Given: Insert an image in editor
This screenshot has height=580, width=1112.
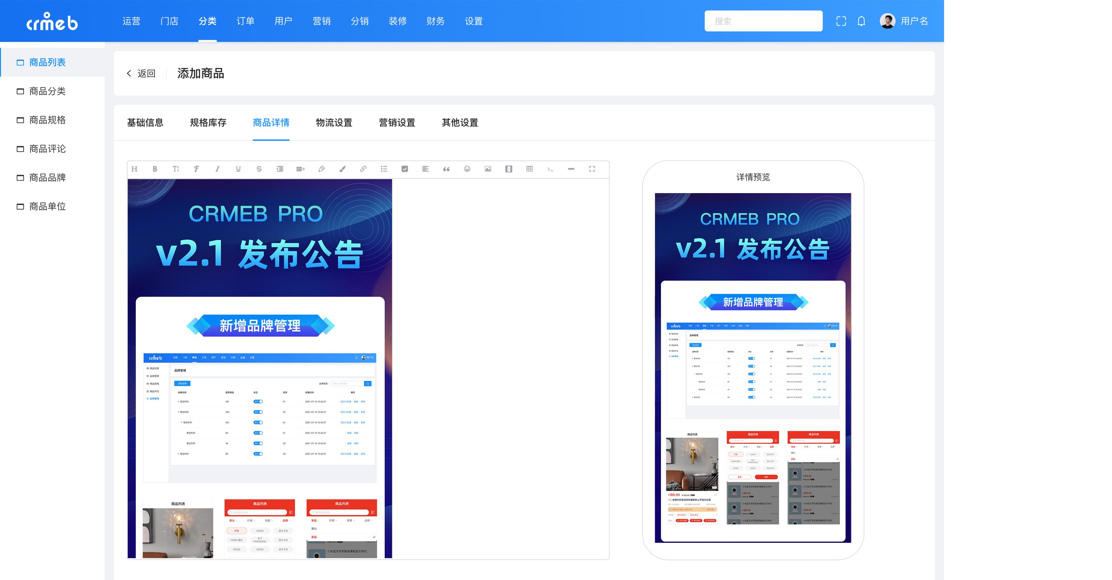Looking at the screenshot, I should 488,169.
